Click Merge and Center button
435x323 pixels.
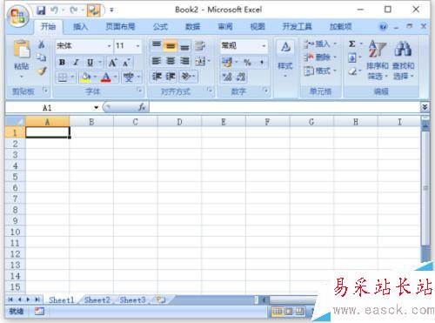201,61
